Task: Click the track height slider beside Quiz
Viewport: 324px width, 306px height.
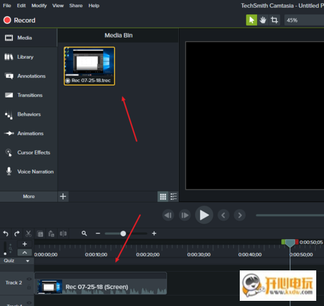Action: tap(5, 248)
